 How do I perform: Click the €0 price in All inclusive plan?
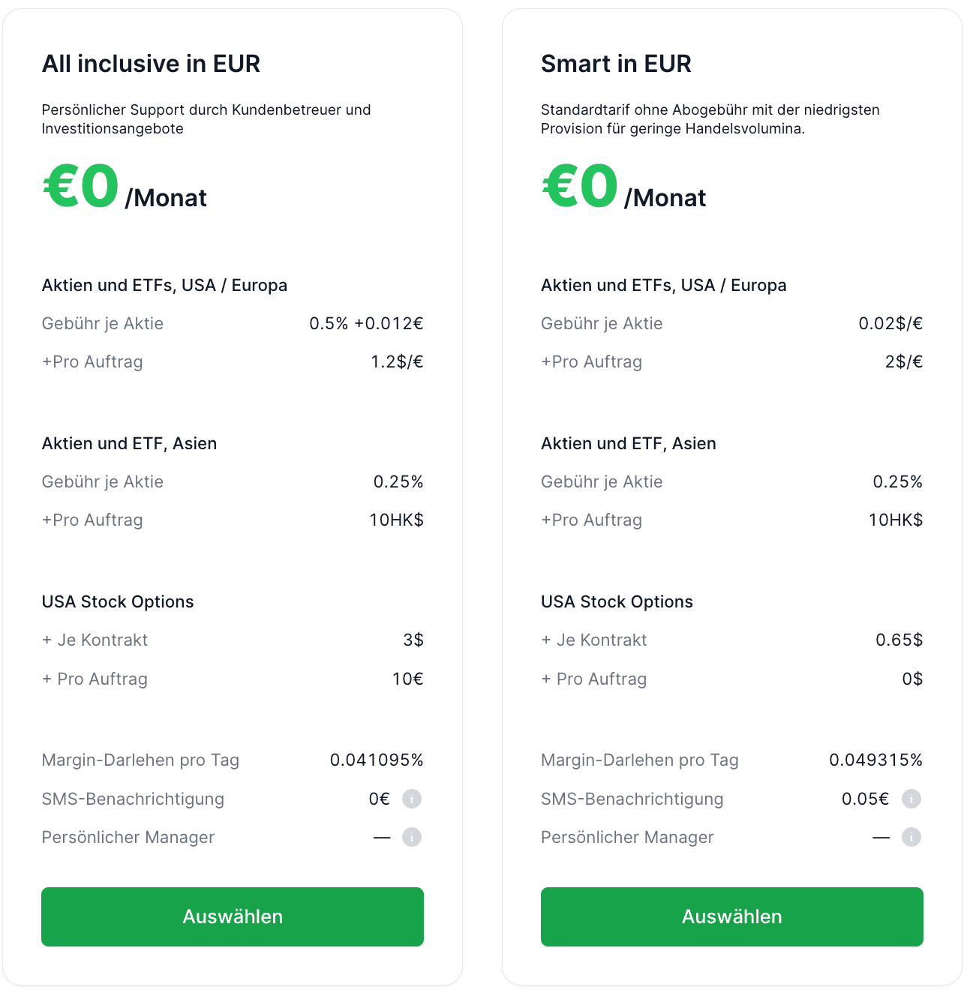click(81, 186)
